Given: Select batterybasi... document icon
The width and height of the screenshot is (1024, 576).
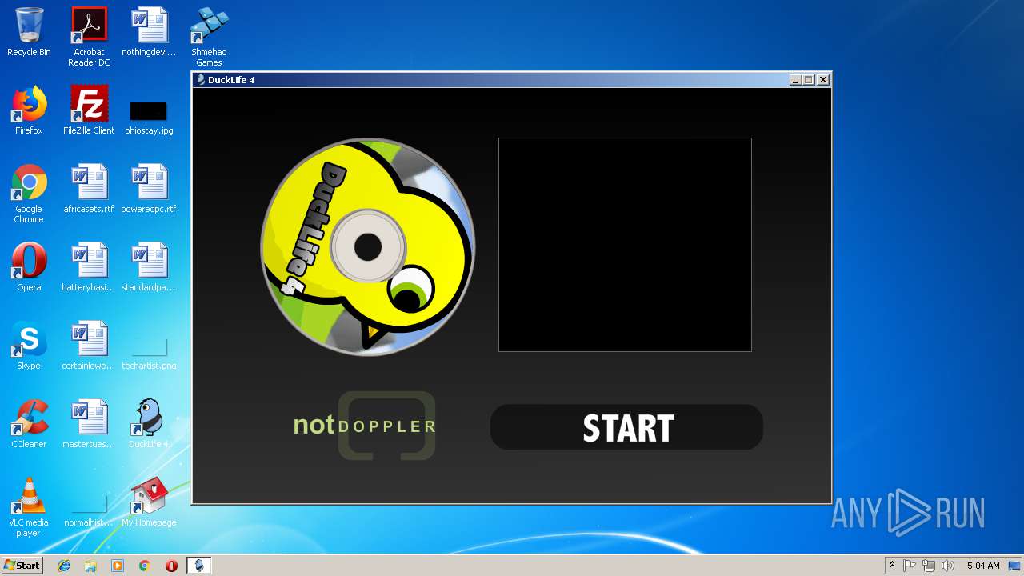Looking at the screenshot, I should coord(89,267).
